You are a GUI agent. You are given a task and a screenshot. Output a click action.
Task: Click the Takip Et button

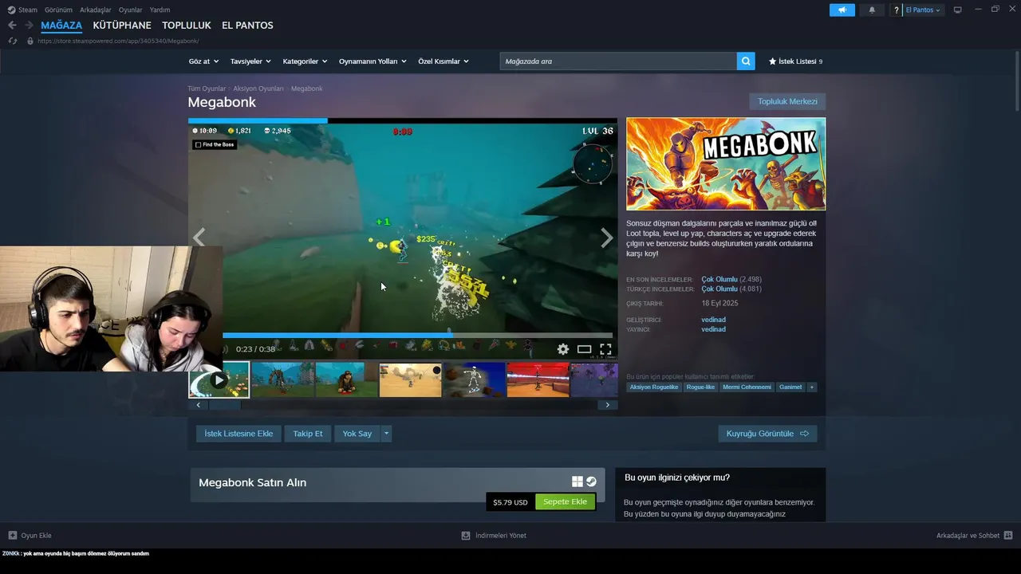[308, 434]
